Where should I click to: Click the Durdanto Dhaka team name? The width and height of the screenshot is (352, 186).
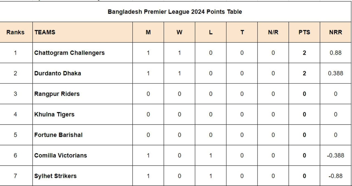57,73
